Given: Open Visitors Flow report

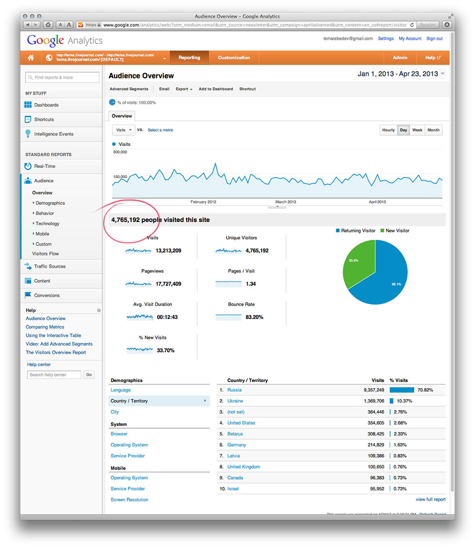Looking at the screenshot, I should [46, 254].
